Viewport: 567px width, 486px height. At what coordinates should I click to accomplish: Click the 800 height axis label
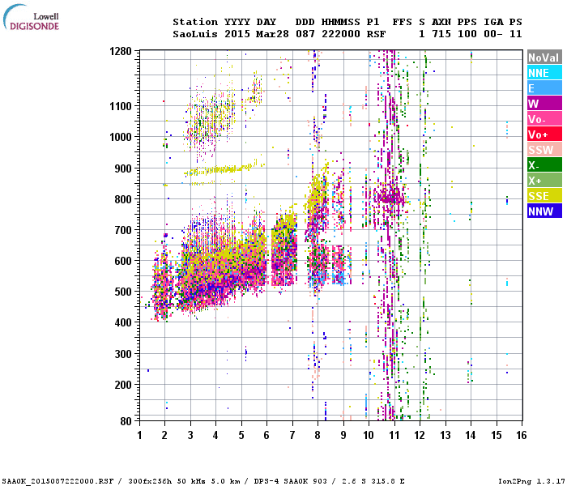pos(123,199)
